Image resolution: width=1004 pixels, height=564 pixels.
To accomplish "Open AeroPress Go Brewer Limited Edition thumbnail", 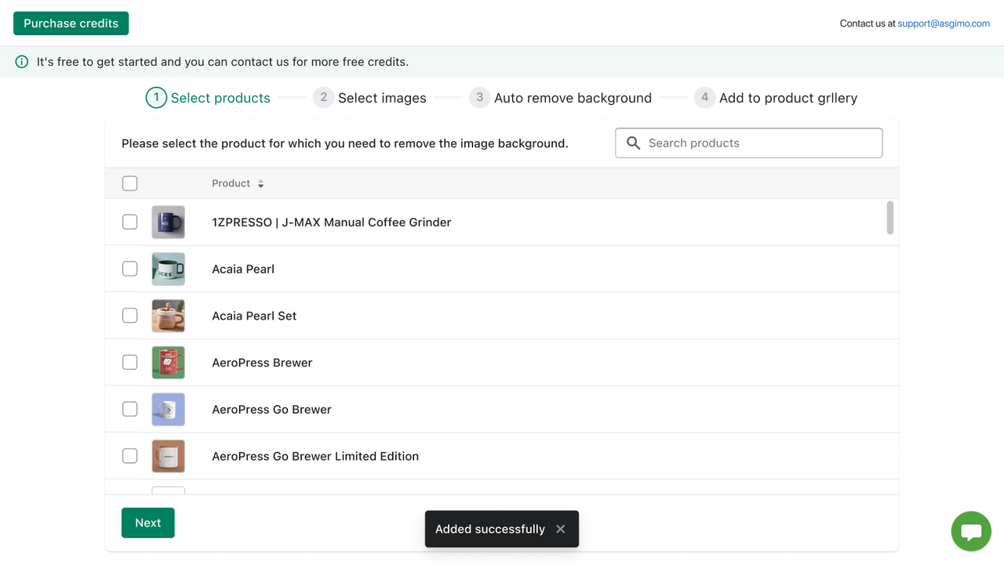I will (x=168, y=456).
